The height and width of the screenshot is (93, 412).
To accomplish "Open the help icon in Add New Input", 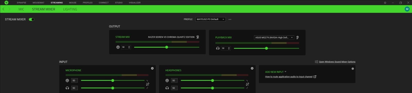I will [353, 69].
